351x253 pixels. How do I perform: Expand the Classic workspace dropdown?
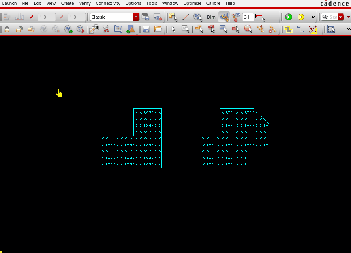coord(136,17)
